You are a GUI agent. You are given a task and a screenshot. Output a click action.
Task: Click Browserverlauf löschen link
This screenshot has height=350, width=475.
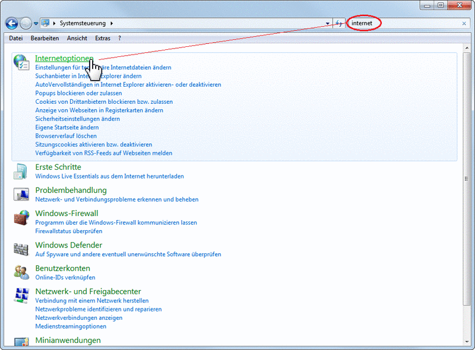66,136
